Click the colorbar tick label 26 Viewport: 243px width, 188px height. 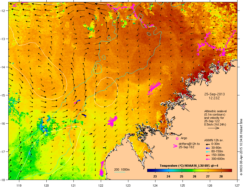click(194, 176)
